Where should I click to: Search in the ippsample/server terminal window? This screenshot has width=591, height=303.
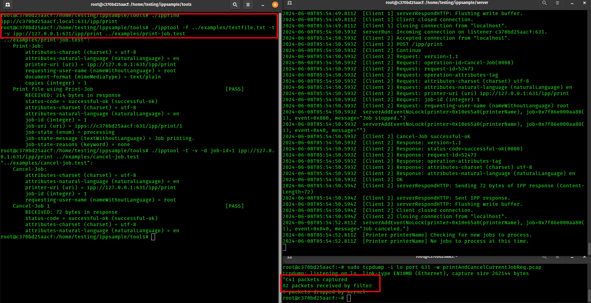coord(544,3)
